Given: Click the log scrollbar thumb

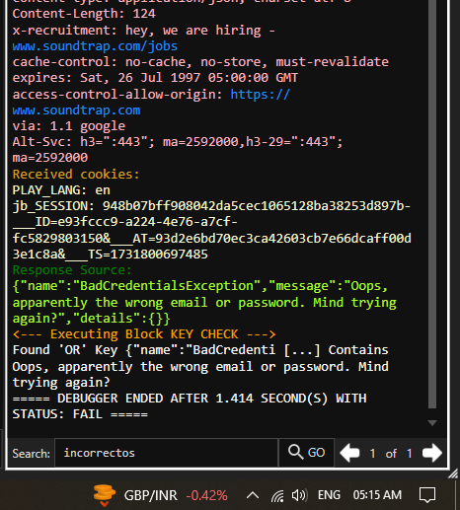Looking at the screenshot, I should pyautogui.click(x=432, y=204).
